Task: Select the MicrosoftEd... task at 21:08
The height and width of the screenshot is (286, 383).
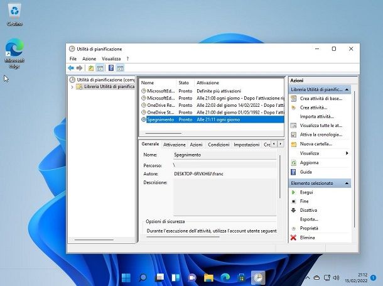Action: pyautogui.click(x=212, y=98)
